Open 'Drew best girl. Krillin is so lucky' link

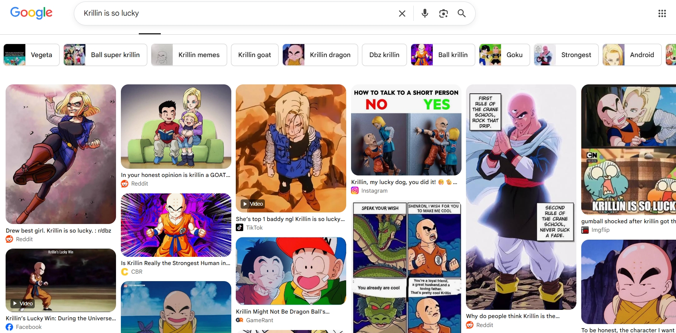click(x=59, y=231)
